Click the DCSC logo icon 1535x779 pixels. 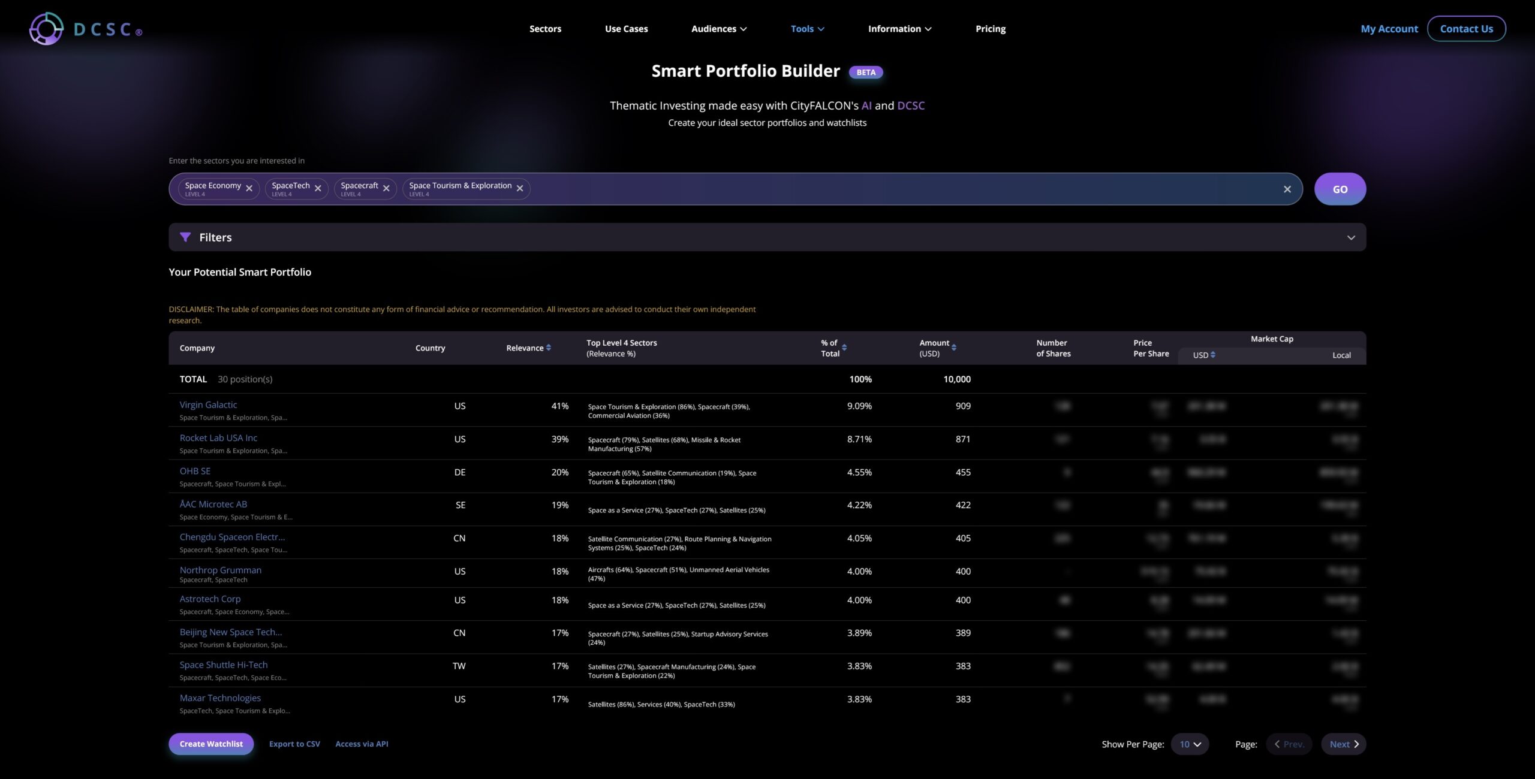point(46,29)
